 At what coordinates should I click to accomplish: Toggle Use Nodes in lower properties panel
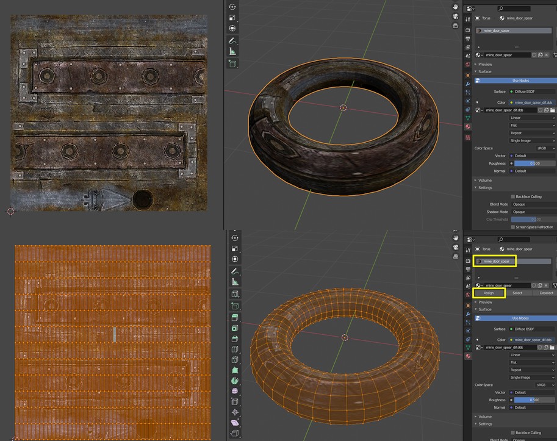tap(516, 318)
